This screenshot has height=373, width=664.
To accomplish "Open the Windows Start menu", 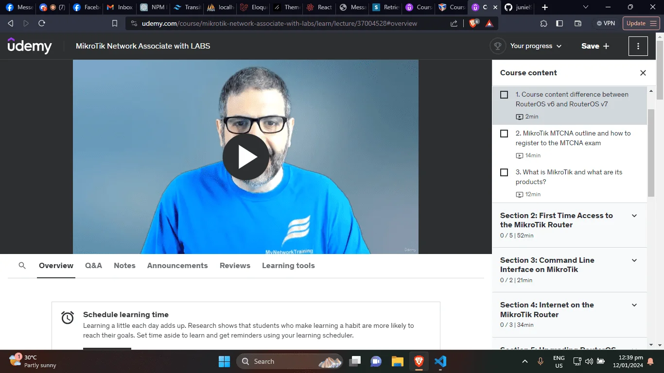I will [224, 361].
